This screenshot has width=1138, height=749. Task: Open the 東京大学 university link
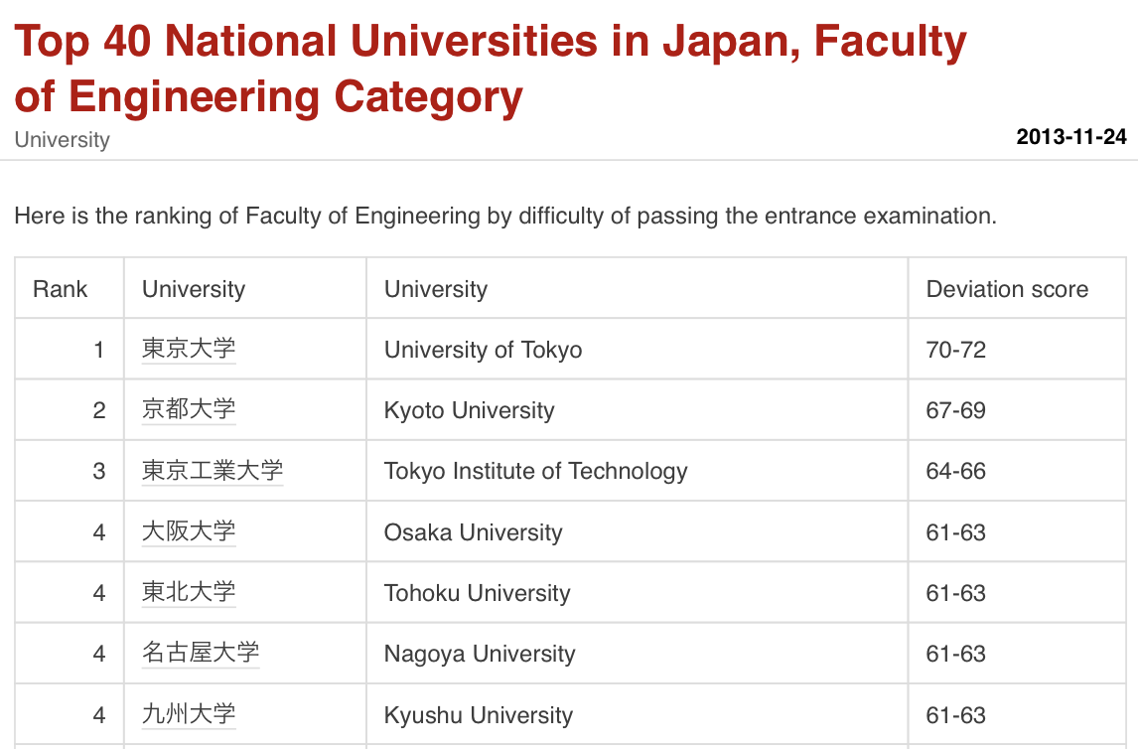point(189,349)
